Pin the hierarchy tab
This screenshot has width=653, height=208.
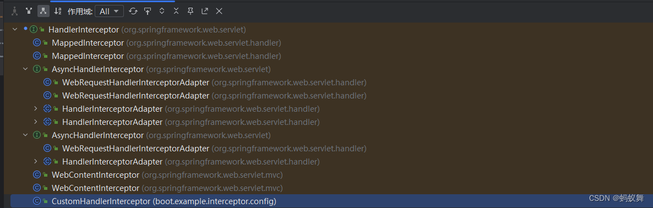pos(191,11)
